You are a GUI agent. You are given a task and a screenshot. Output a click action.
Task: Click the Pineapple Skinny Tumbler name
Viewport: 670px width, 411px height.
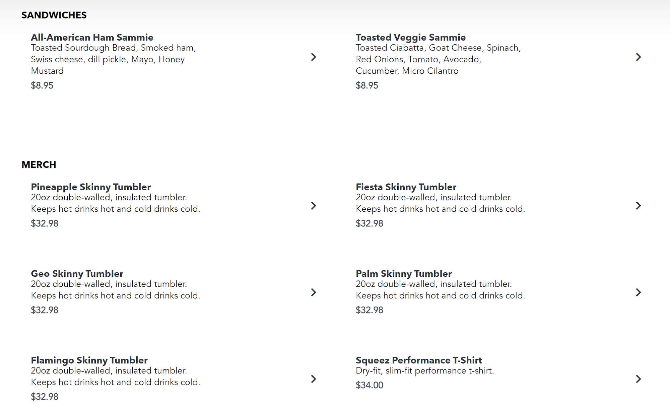[91, 187]
